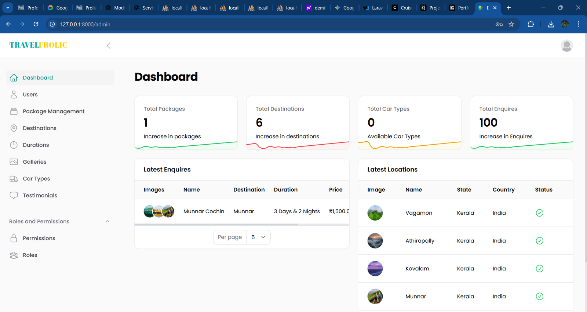The width and height of the screenshot is (587, 312).
Task: Open the Testimonials chat bubble icon
Action: pyautogui.click(x=14, y=195)
